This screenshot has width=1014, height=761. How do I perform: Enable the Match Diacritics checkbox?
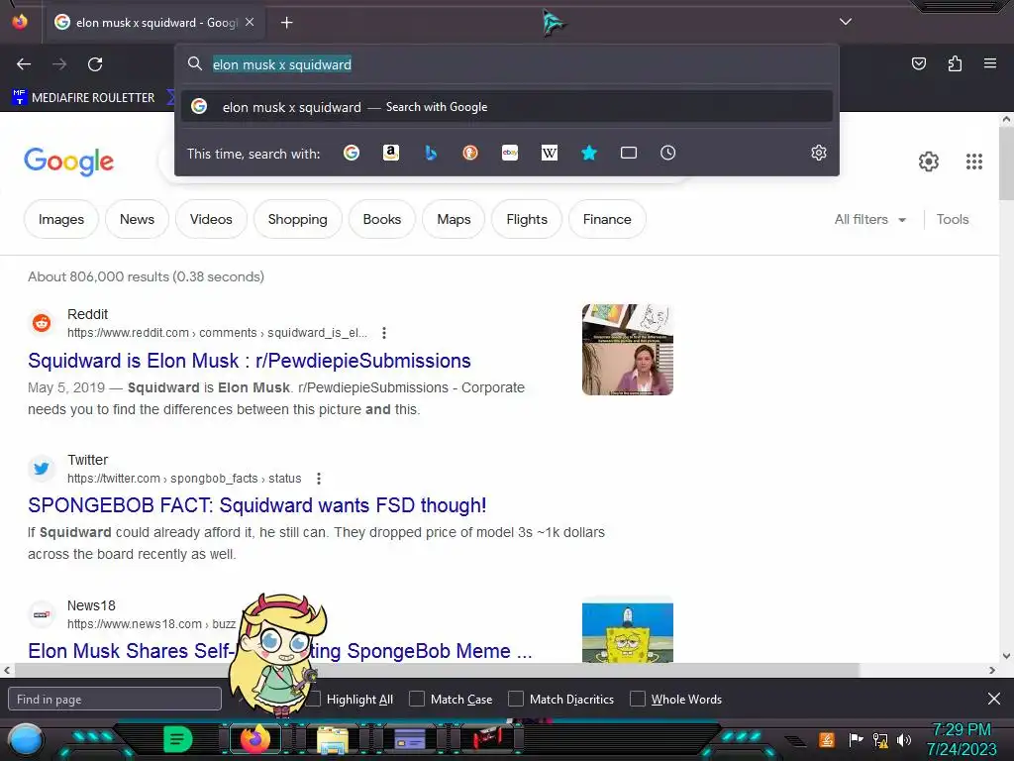tap(515, 699)
